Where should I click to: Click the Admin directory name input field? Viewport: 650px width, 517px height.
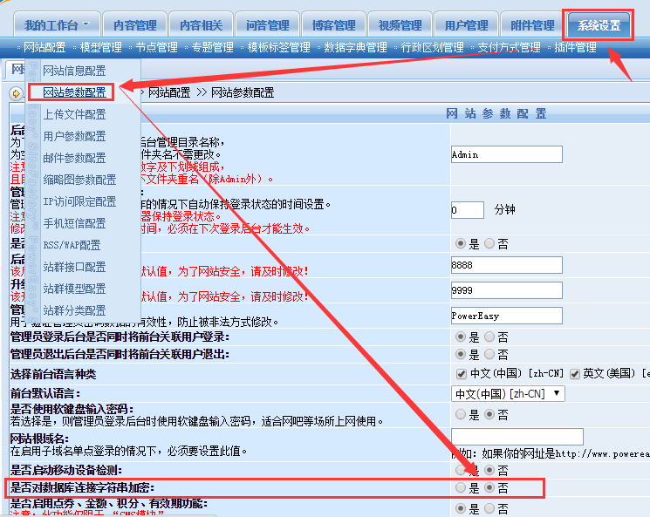pos(506,154)
